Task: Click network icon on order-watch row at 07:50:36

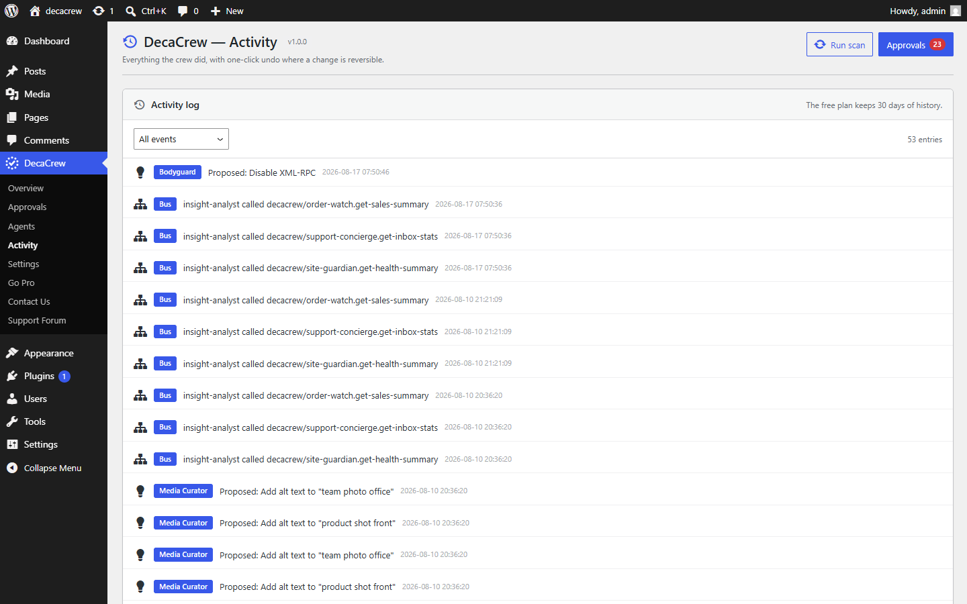Action: click(140, 204)
